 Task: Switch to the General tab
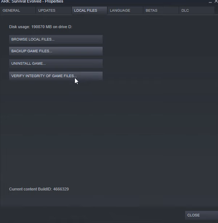click(18, 11)
